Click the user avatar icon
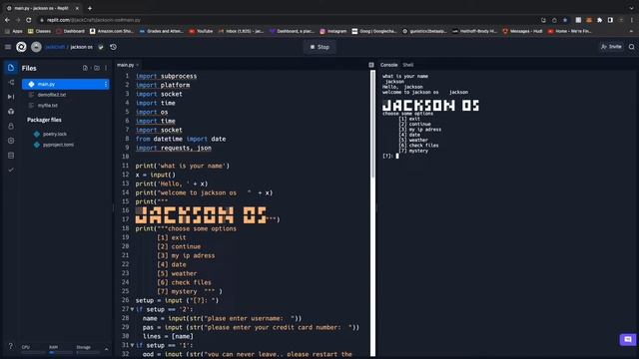 (36, 47)
